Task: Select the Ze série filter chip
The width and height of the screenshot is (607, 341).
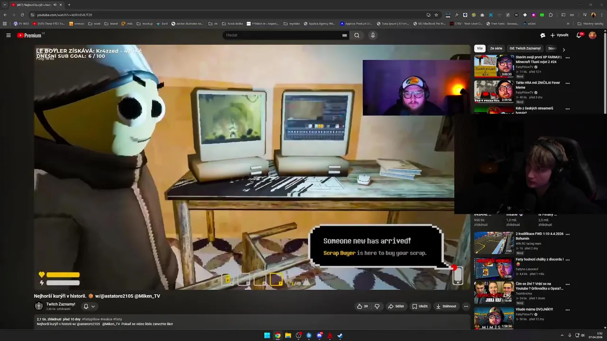Action: click(496, 48)
